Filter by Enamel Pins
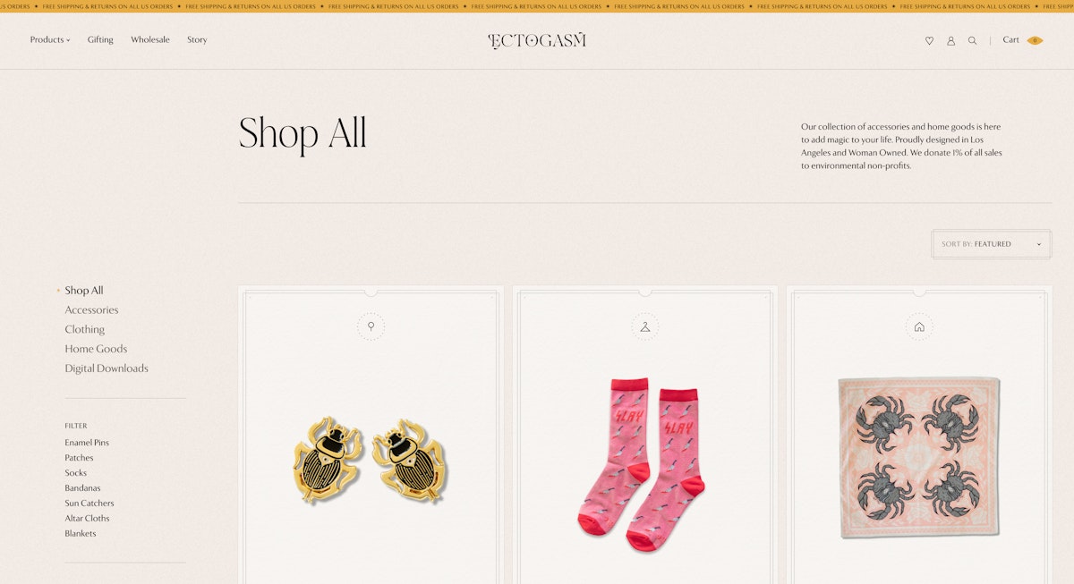Screen dimensions: 1074x584 tap(87, 443)
